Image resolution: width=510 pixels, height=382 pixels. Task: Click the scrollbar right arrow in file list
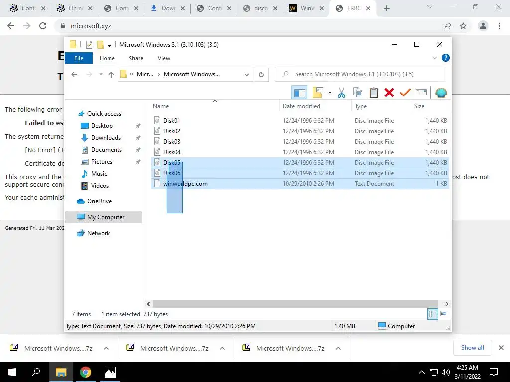tap(447, 304)
